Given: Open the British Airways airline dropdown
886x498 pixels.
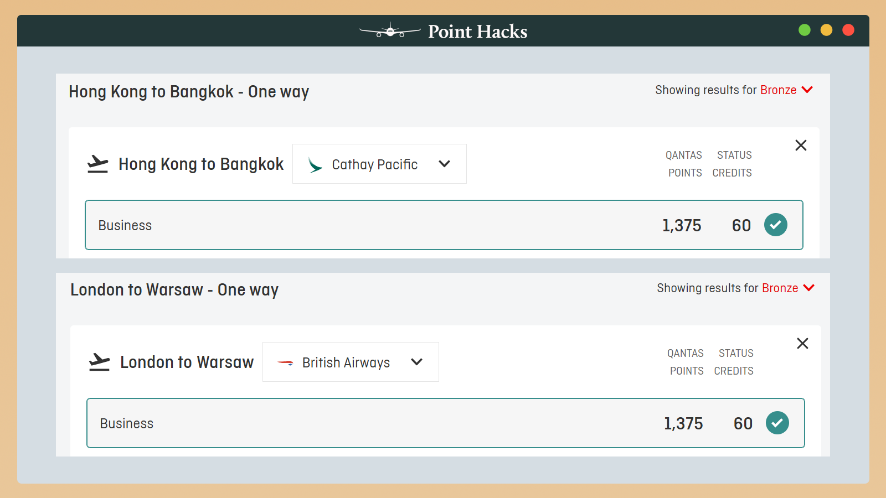Looking at the screenshot, I should pos(417,362).
